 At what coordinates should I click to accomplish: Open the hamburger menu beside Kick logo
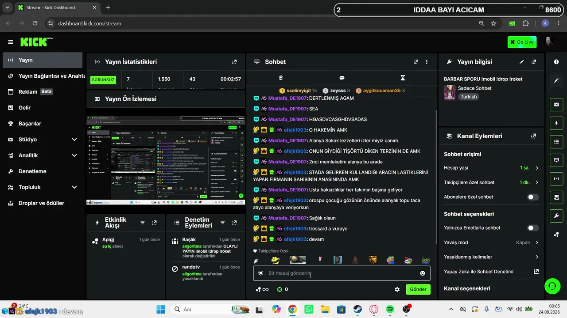pyautogui.click(x=11, y=42)
